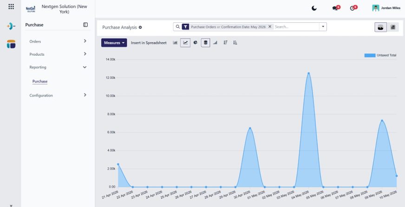Image resolution: width=405 pixels, height=207 pixels.
Task: Sort chart in ascending order
Action: [235, 43]
